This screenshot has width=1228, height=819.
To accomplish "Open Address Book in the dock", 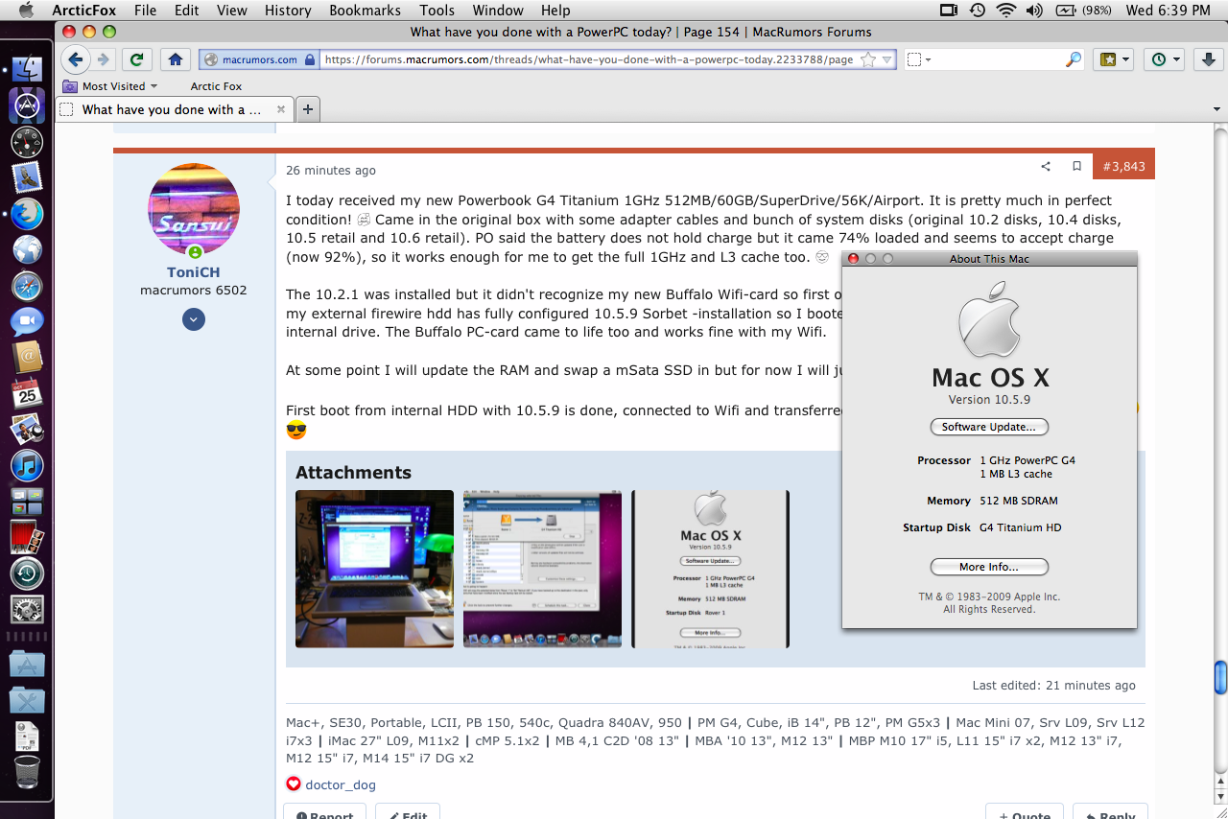I will pos(27,357).
